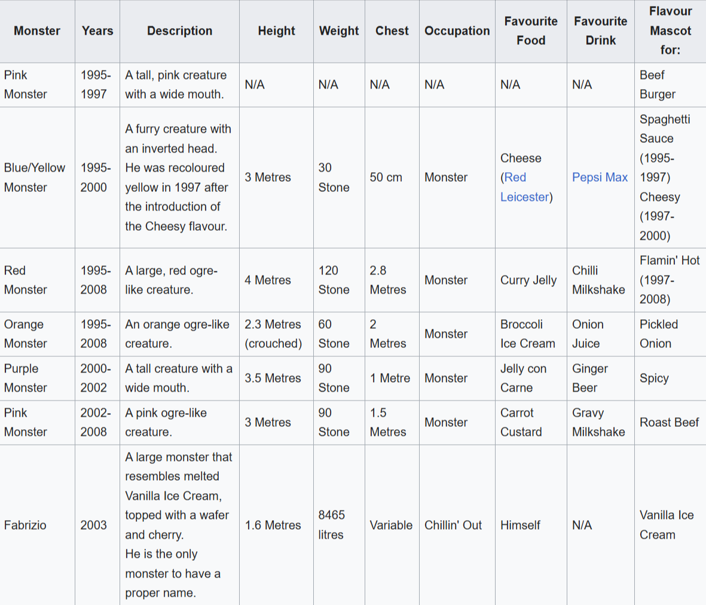Select the Years column header
Viewport: 706px width, 605px height.
(97, 31)
